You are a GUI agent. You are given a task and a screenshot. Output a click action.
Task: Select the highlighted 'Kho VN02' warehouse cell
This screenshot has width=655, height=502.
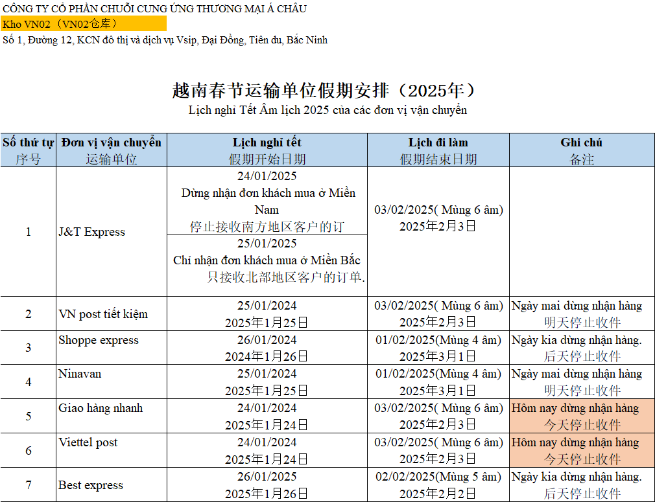(84, 24)
